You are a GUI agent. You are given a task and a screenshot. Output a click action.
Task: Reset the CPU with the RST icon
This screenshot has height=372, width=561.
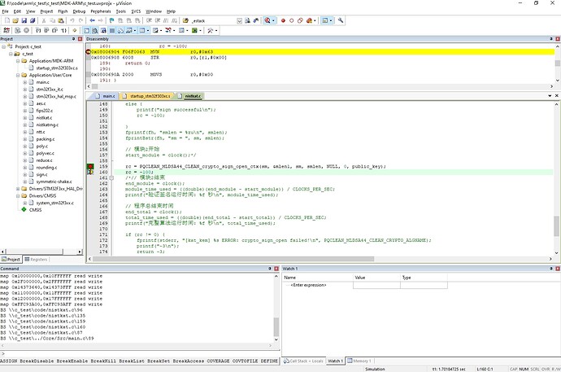pyautogui.click(x=7, y=30)
